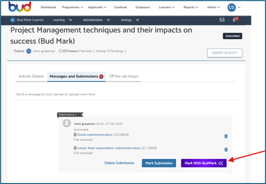
Task: Expand the Programmes dropdown
Action: pyautogui.click(x=73, y=7)
